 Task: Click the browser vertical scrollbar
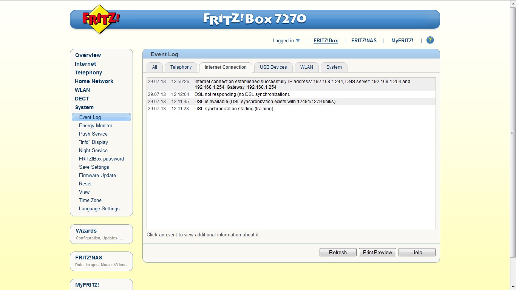click(x=513, y=132)
